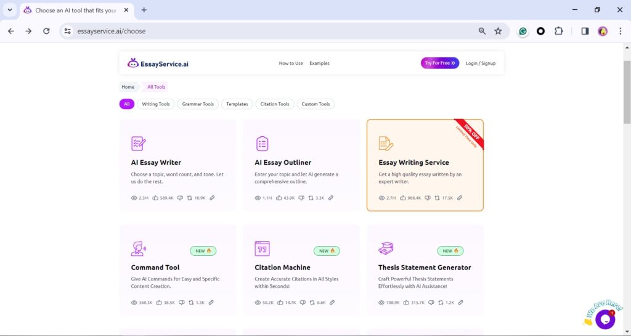Click the zoom magnifier in address bar
Screen dimensions: 631x336
(x=482, y=31)
